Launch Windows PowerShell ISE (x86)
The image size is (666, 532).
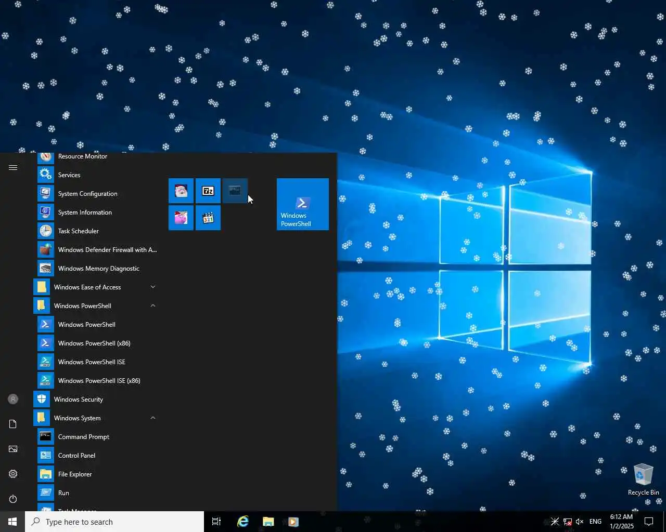(x=96, y=380)
